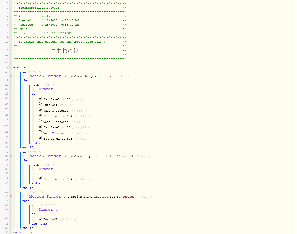Click the 'do' keyword on line 22
The width and height of the screenshot is (297, 234).
[x=33, y=94]
